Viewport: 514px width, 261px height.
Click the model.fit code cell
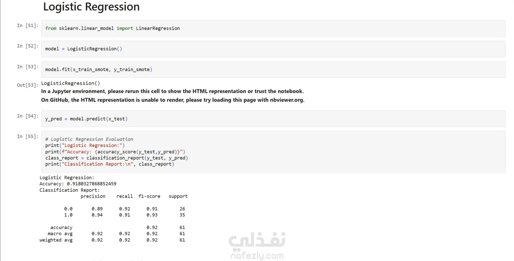pos(273,69)
